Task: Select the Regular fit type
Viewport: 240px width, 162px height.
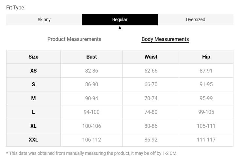Action: [120, 20]
